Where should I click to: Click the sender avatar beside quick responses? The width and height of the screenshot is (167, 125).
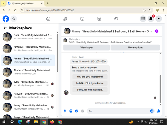[66, 93]
